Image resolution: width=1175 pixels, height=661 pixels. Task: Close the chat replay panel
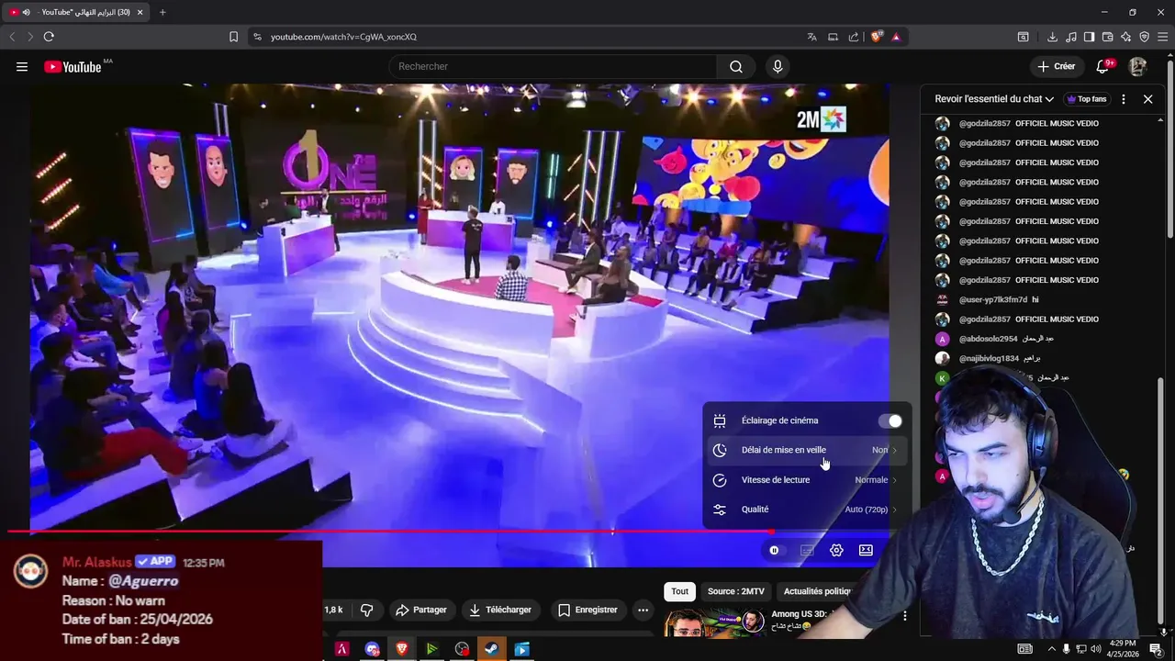[1147, 99]
